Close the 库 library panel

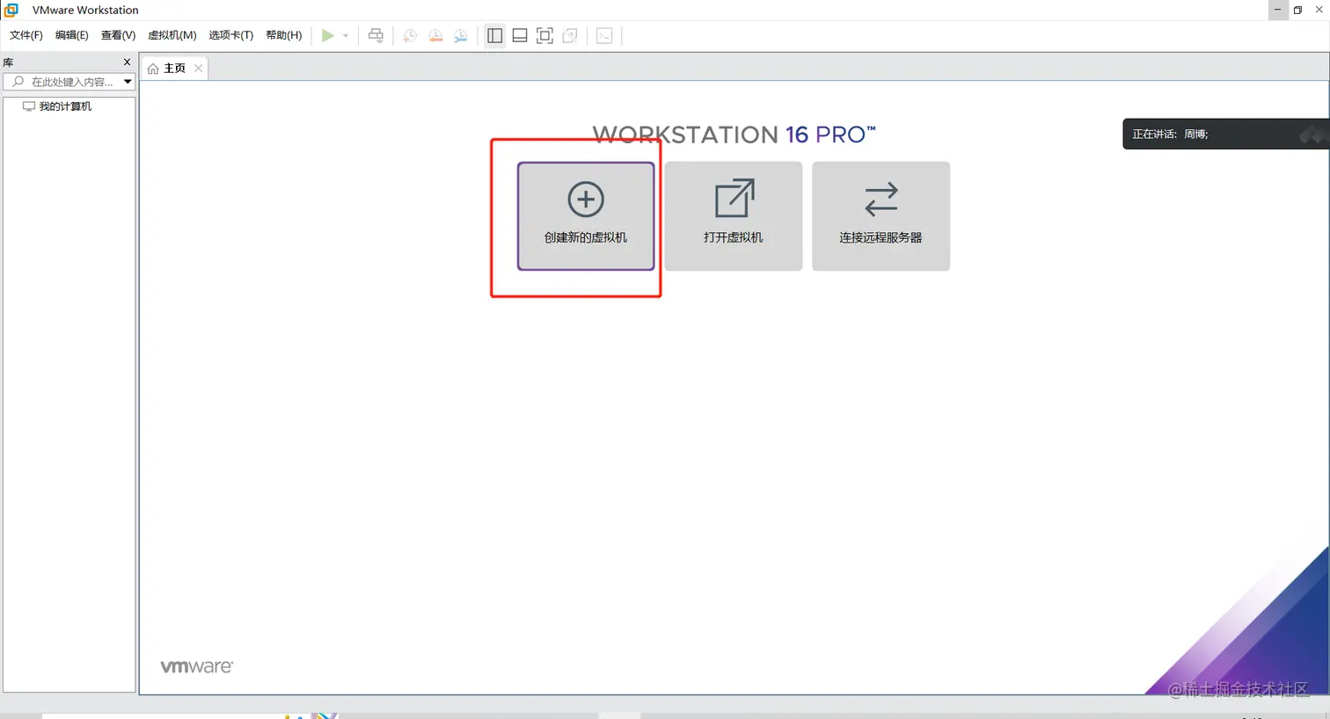point(127,62)
